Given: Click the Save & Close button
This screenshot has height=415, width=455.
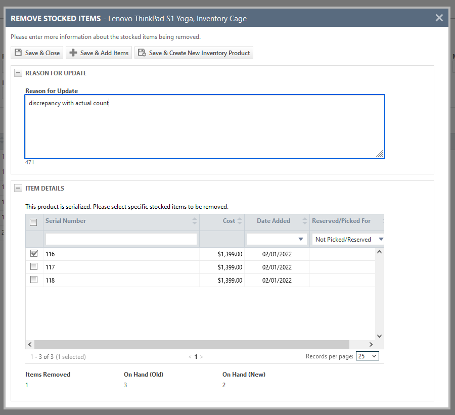Looking at the screenshot, I should (37, 53).
